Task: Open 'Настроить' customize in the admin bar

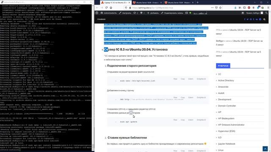Action: (125, 13)
